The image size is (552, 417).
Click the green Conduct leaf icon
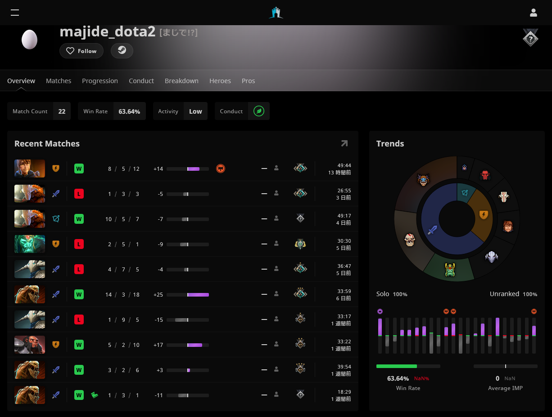coord(259,111)
